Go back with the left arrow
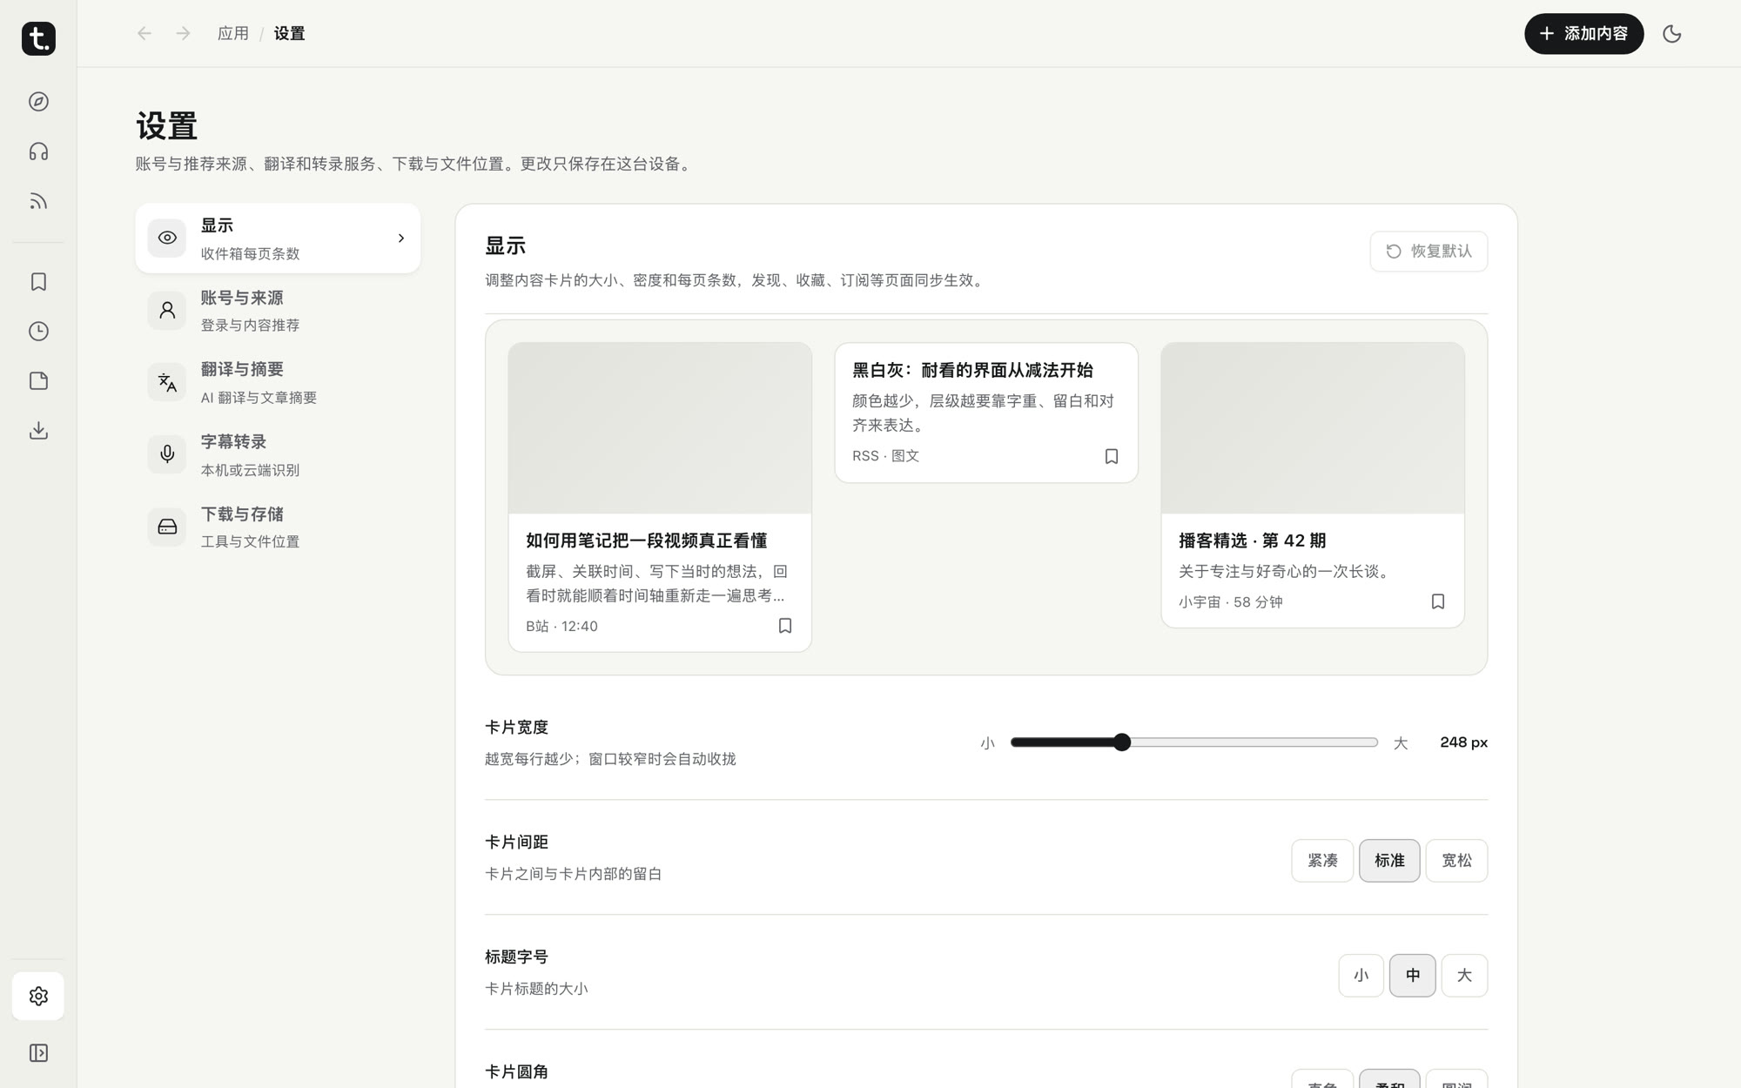Viewport: 1741px width, 1088px height. point(145,33)
